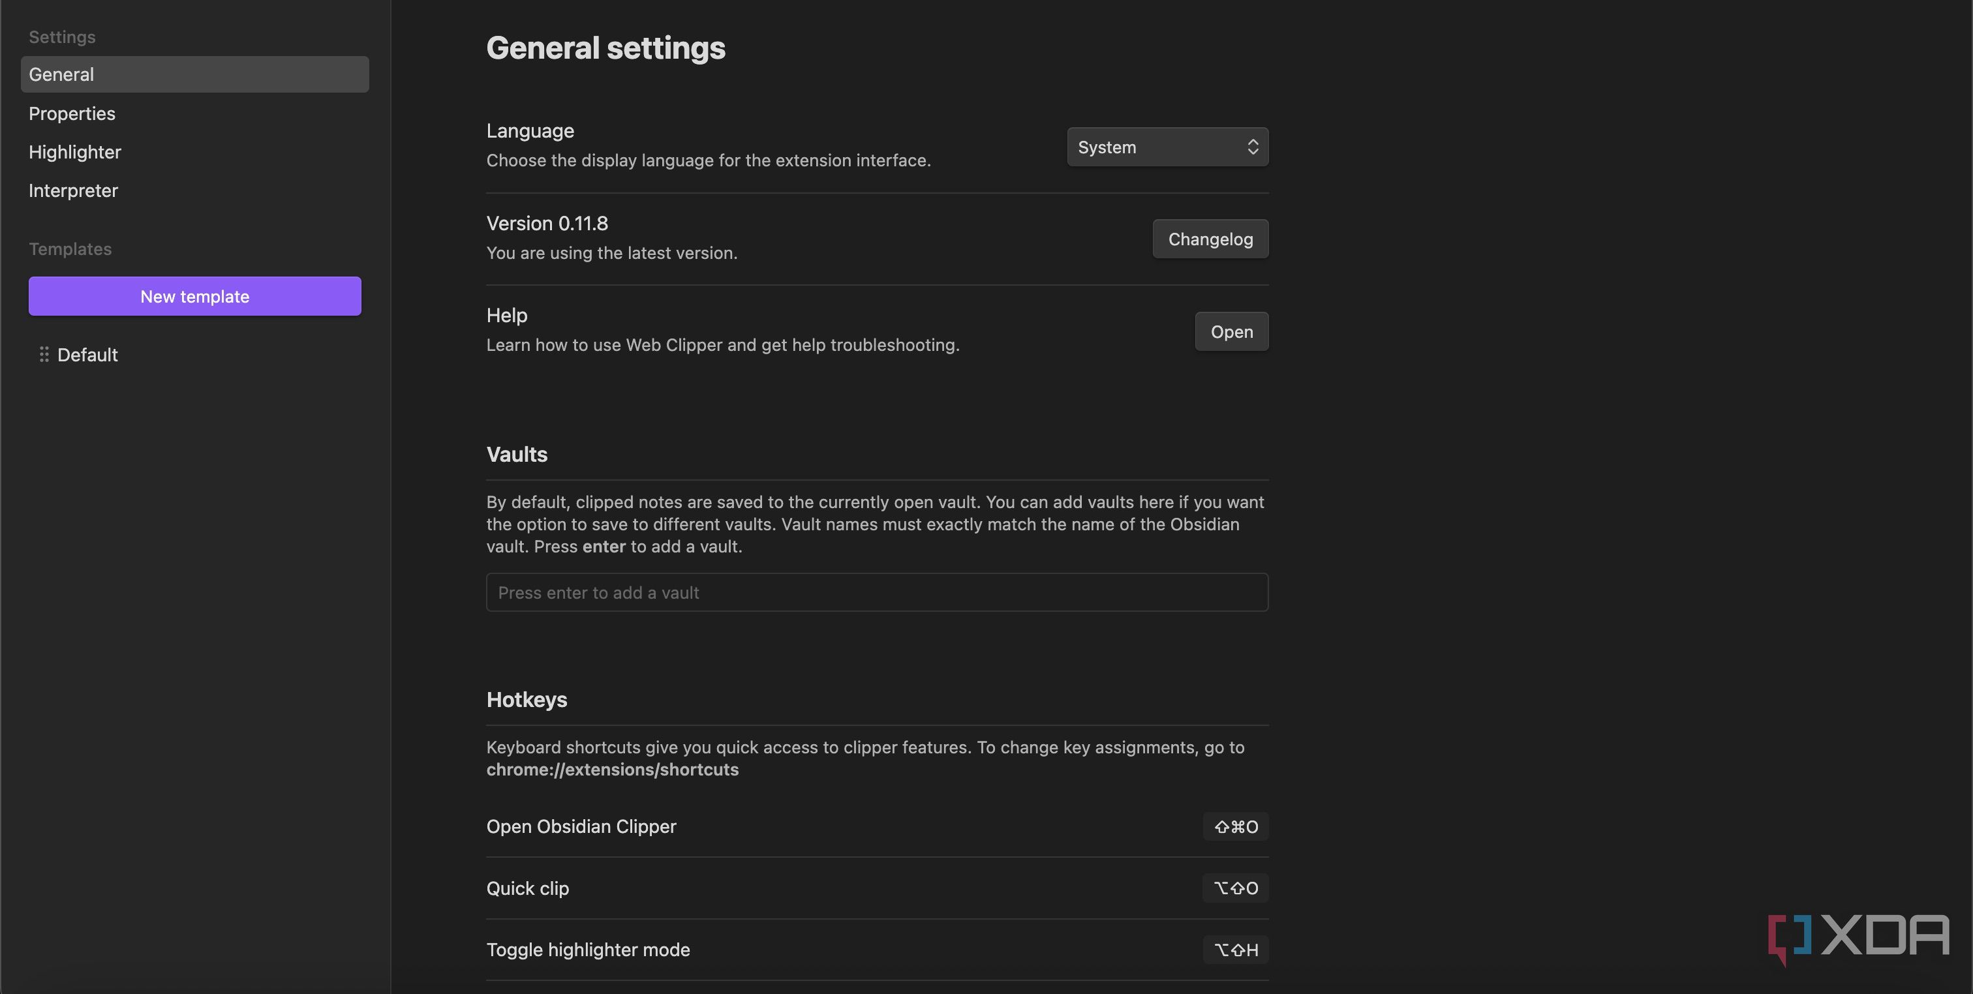This screenshot has height=994, width=1973.
Task: Open the Properties settings section
Action: coord(72,113)
